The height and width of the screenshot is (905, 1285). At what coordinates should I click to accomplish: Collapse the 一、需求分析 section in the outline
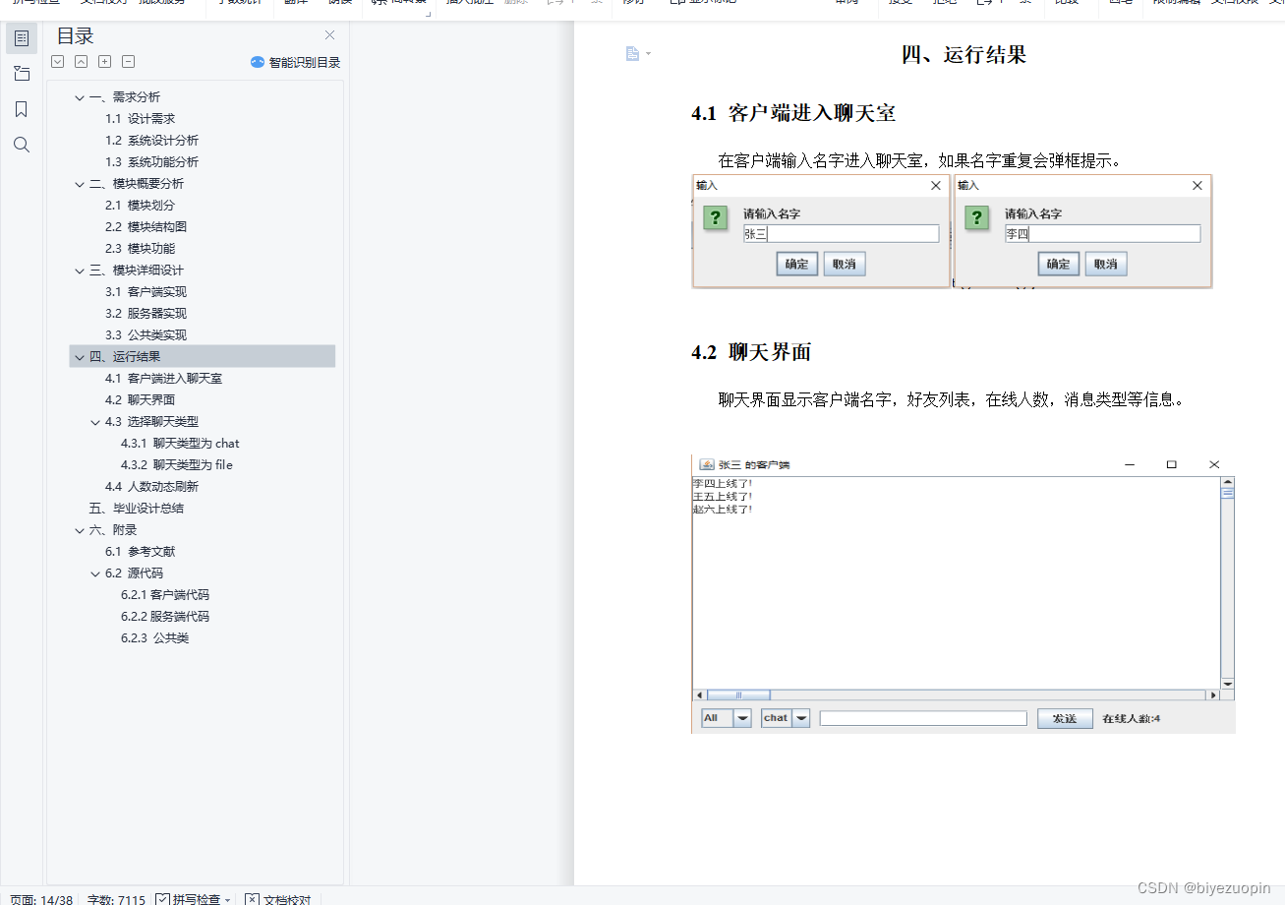pyautogui.click(x=79, y=96)
